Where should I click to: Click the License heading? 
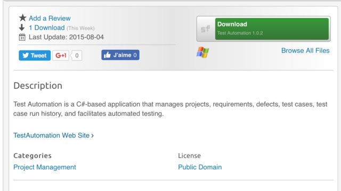[x=190, y=155]
